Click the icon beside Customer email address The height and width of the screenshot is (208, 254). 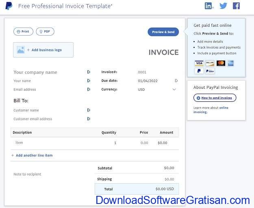[89, 119]
